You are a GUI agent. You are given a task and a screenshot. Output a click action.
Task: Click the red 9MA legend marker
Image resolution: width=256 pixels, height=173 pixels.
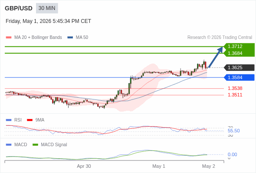coord(30,120)
